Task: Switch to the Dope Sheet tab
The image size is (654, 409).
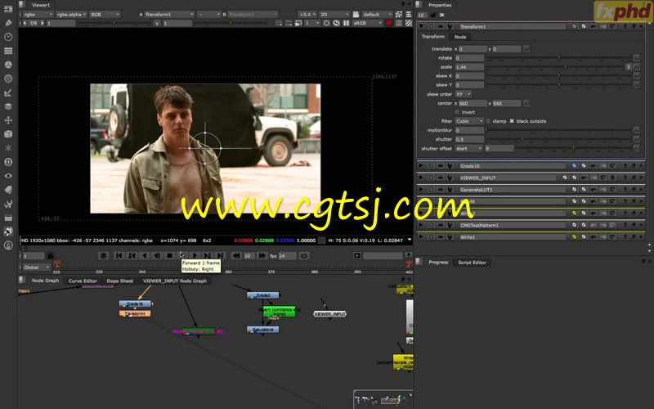Action: pyautogui.click(x=120, y=281)
